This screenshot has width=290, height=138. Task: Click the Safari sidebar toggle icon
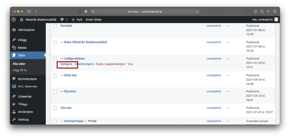(29, 11)
